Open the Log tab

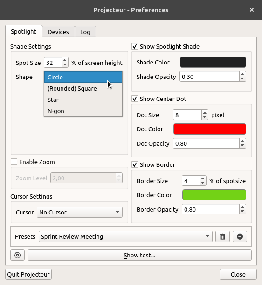[85, 32]
